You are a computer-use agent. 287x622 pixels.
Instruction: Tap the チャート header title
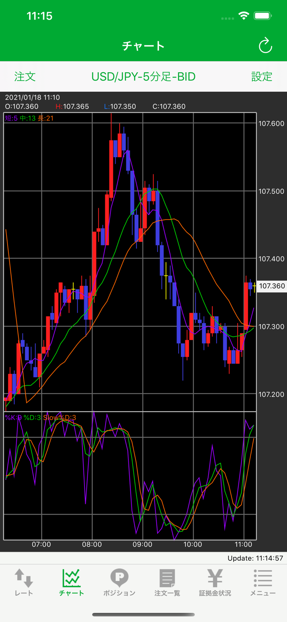[143, 46]
